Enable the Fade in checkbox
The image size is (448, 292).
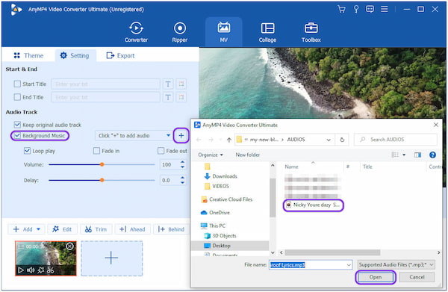pos(96,151)
